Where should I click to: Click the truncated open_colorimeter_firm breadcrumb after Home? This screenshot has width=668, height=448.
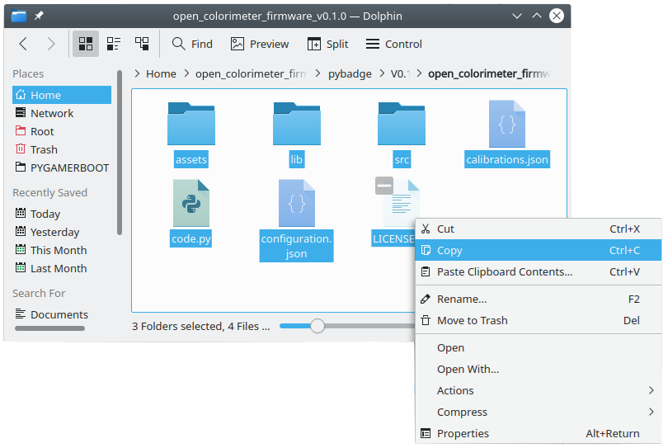coord(251,73)
